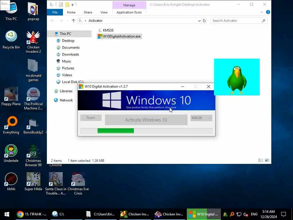The height and width of the screenshot is (220, 293).
Task: Launch Christmas Eve Crisis shortcut
Action: [78, 184]
